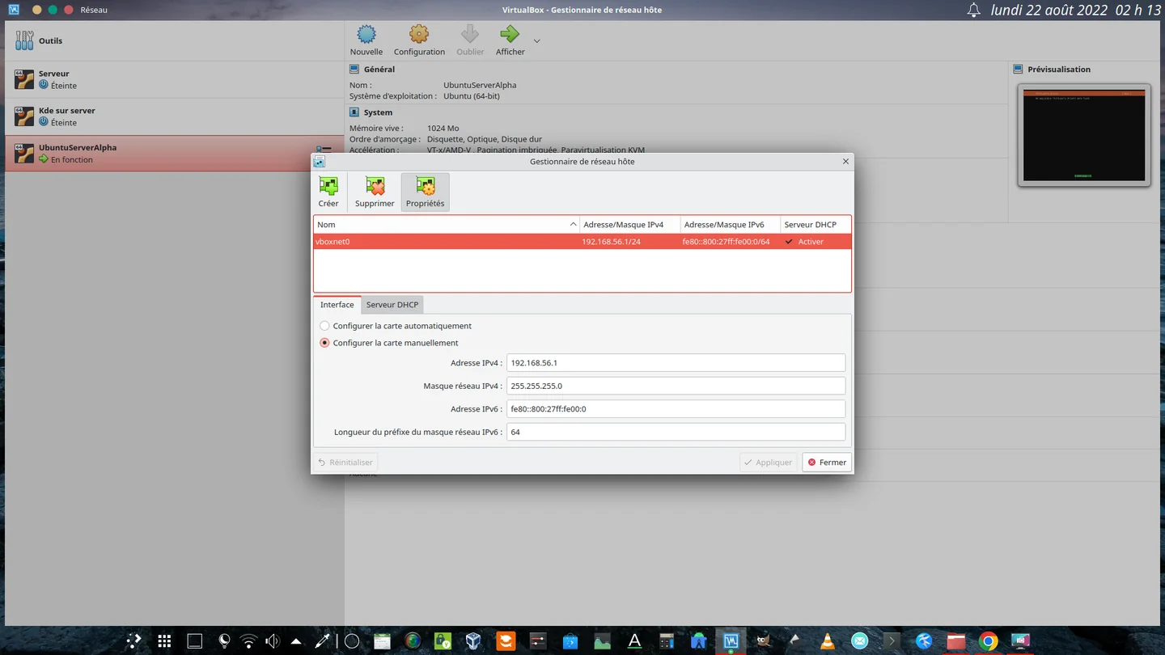The width and height of the screenshot is (1165, 655).
Task: Open the red folder file manager in the taskbar
Action: pos(955,641)
